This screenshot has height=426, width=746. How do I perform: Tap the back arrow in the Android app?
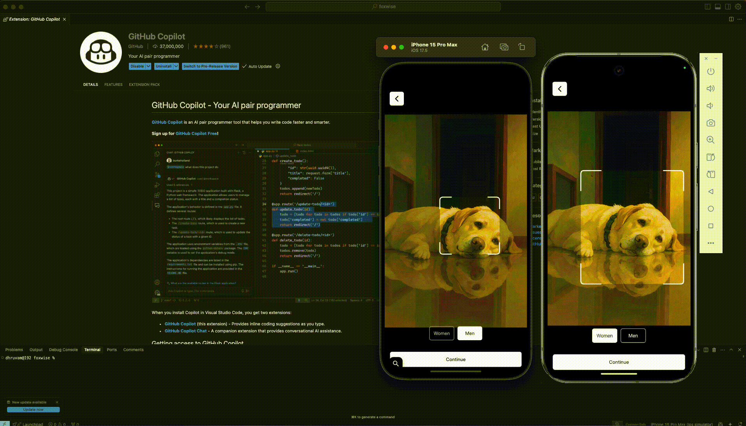pyautogui.click(x=560, y=89)
